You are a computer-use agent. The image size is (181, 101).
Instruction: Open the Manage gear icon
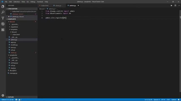coord(3,95)
